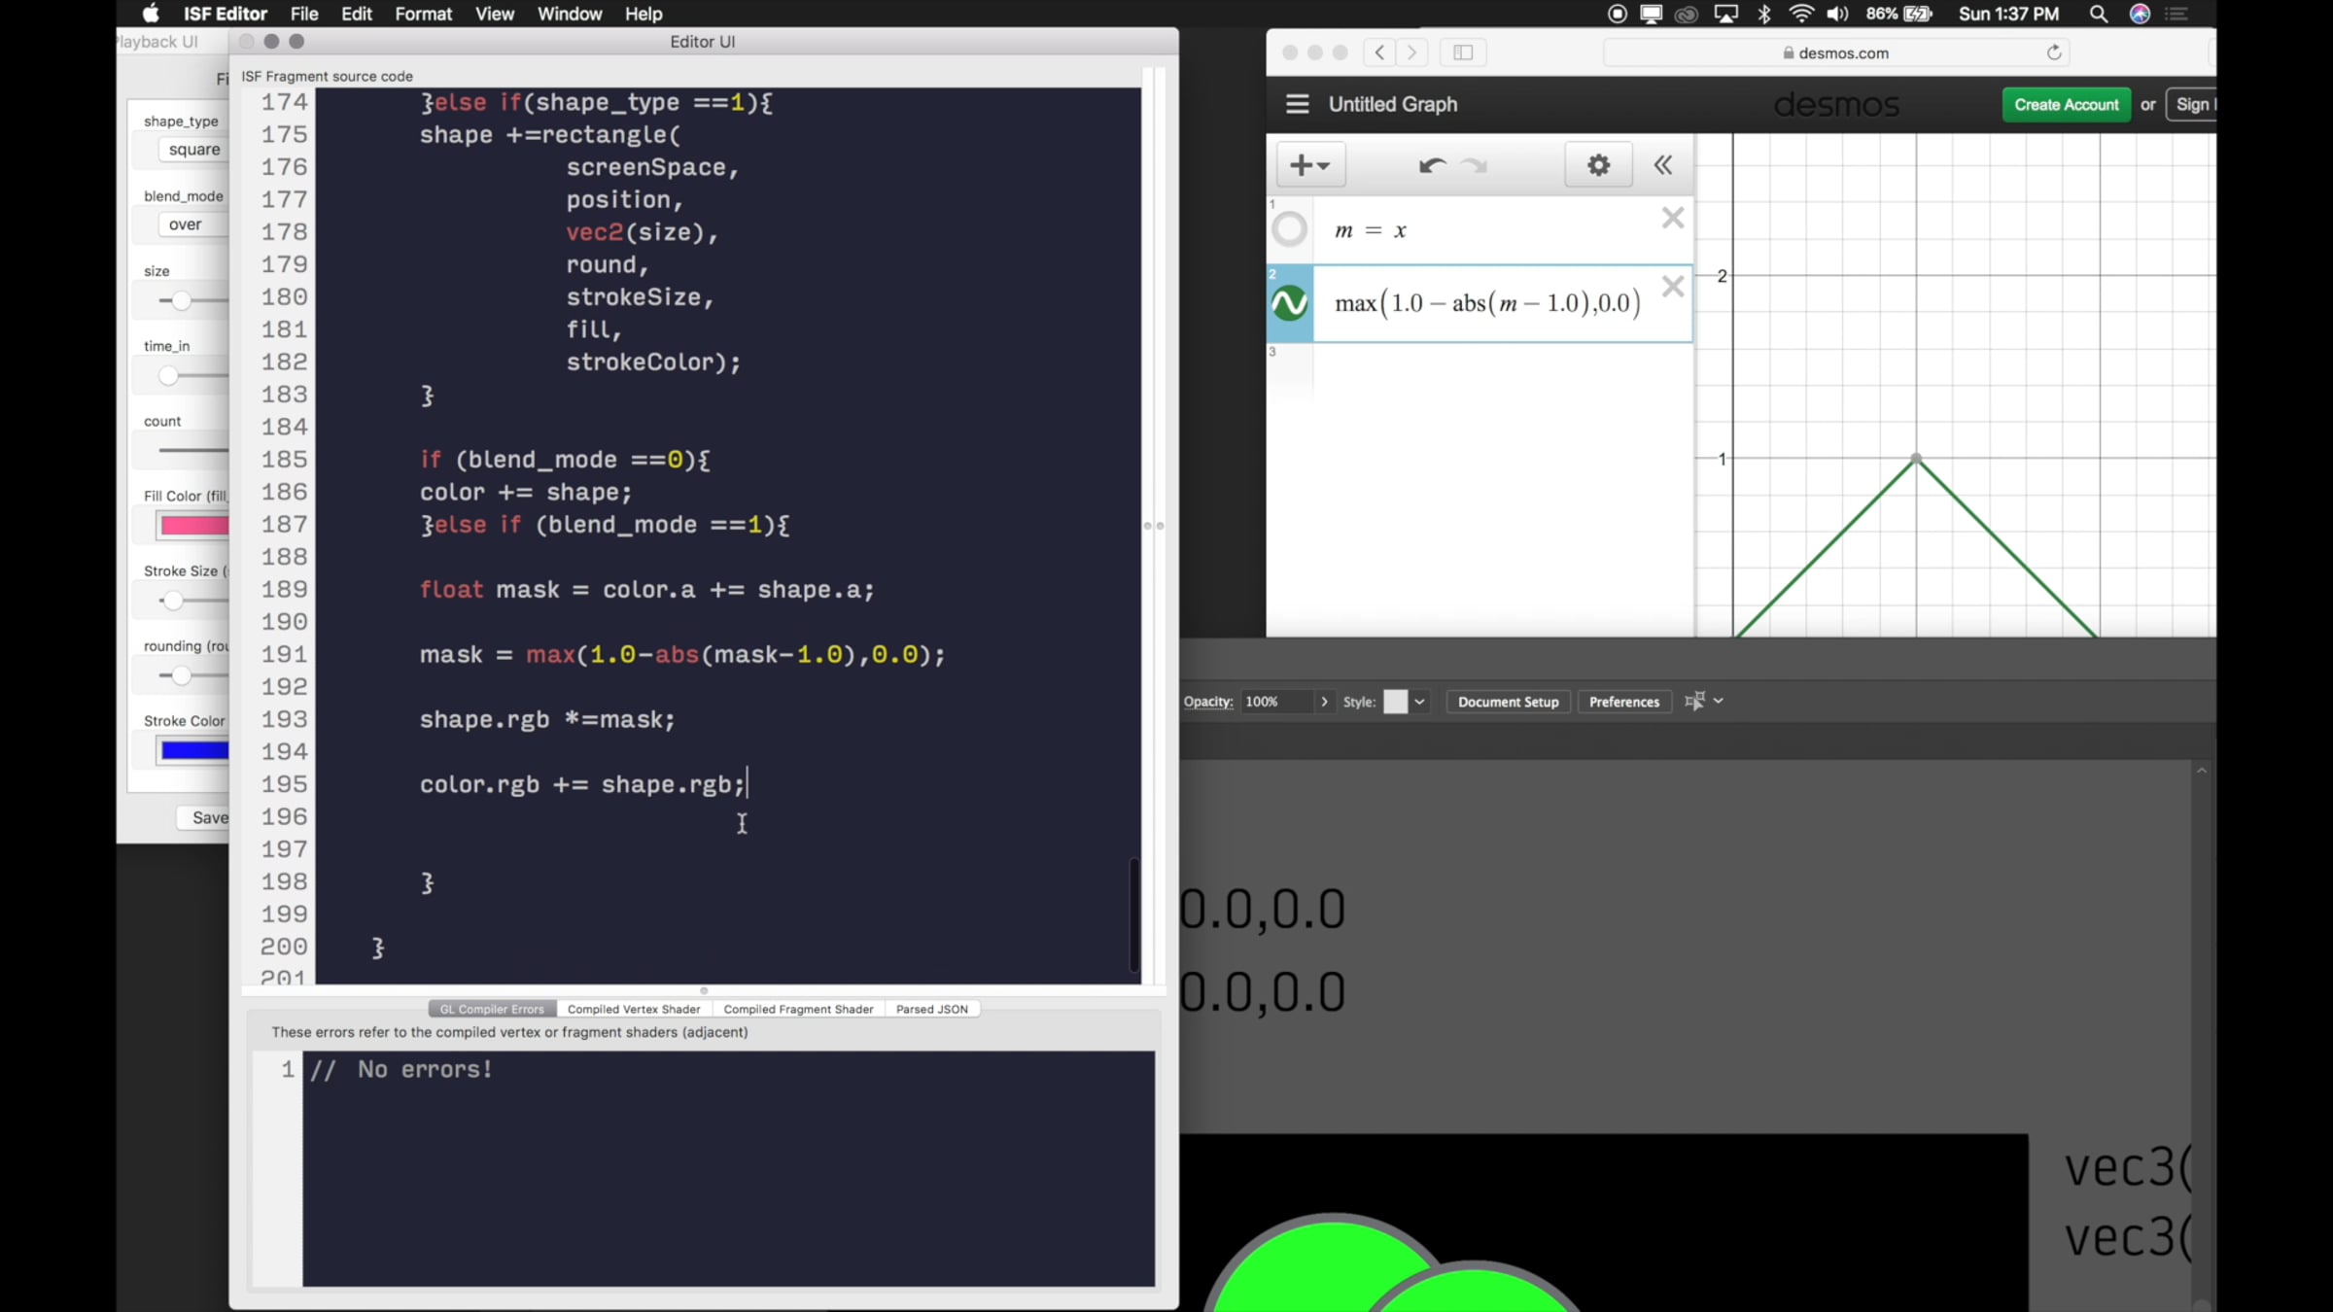Reload the desmos.com page

point(2054,52)
